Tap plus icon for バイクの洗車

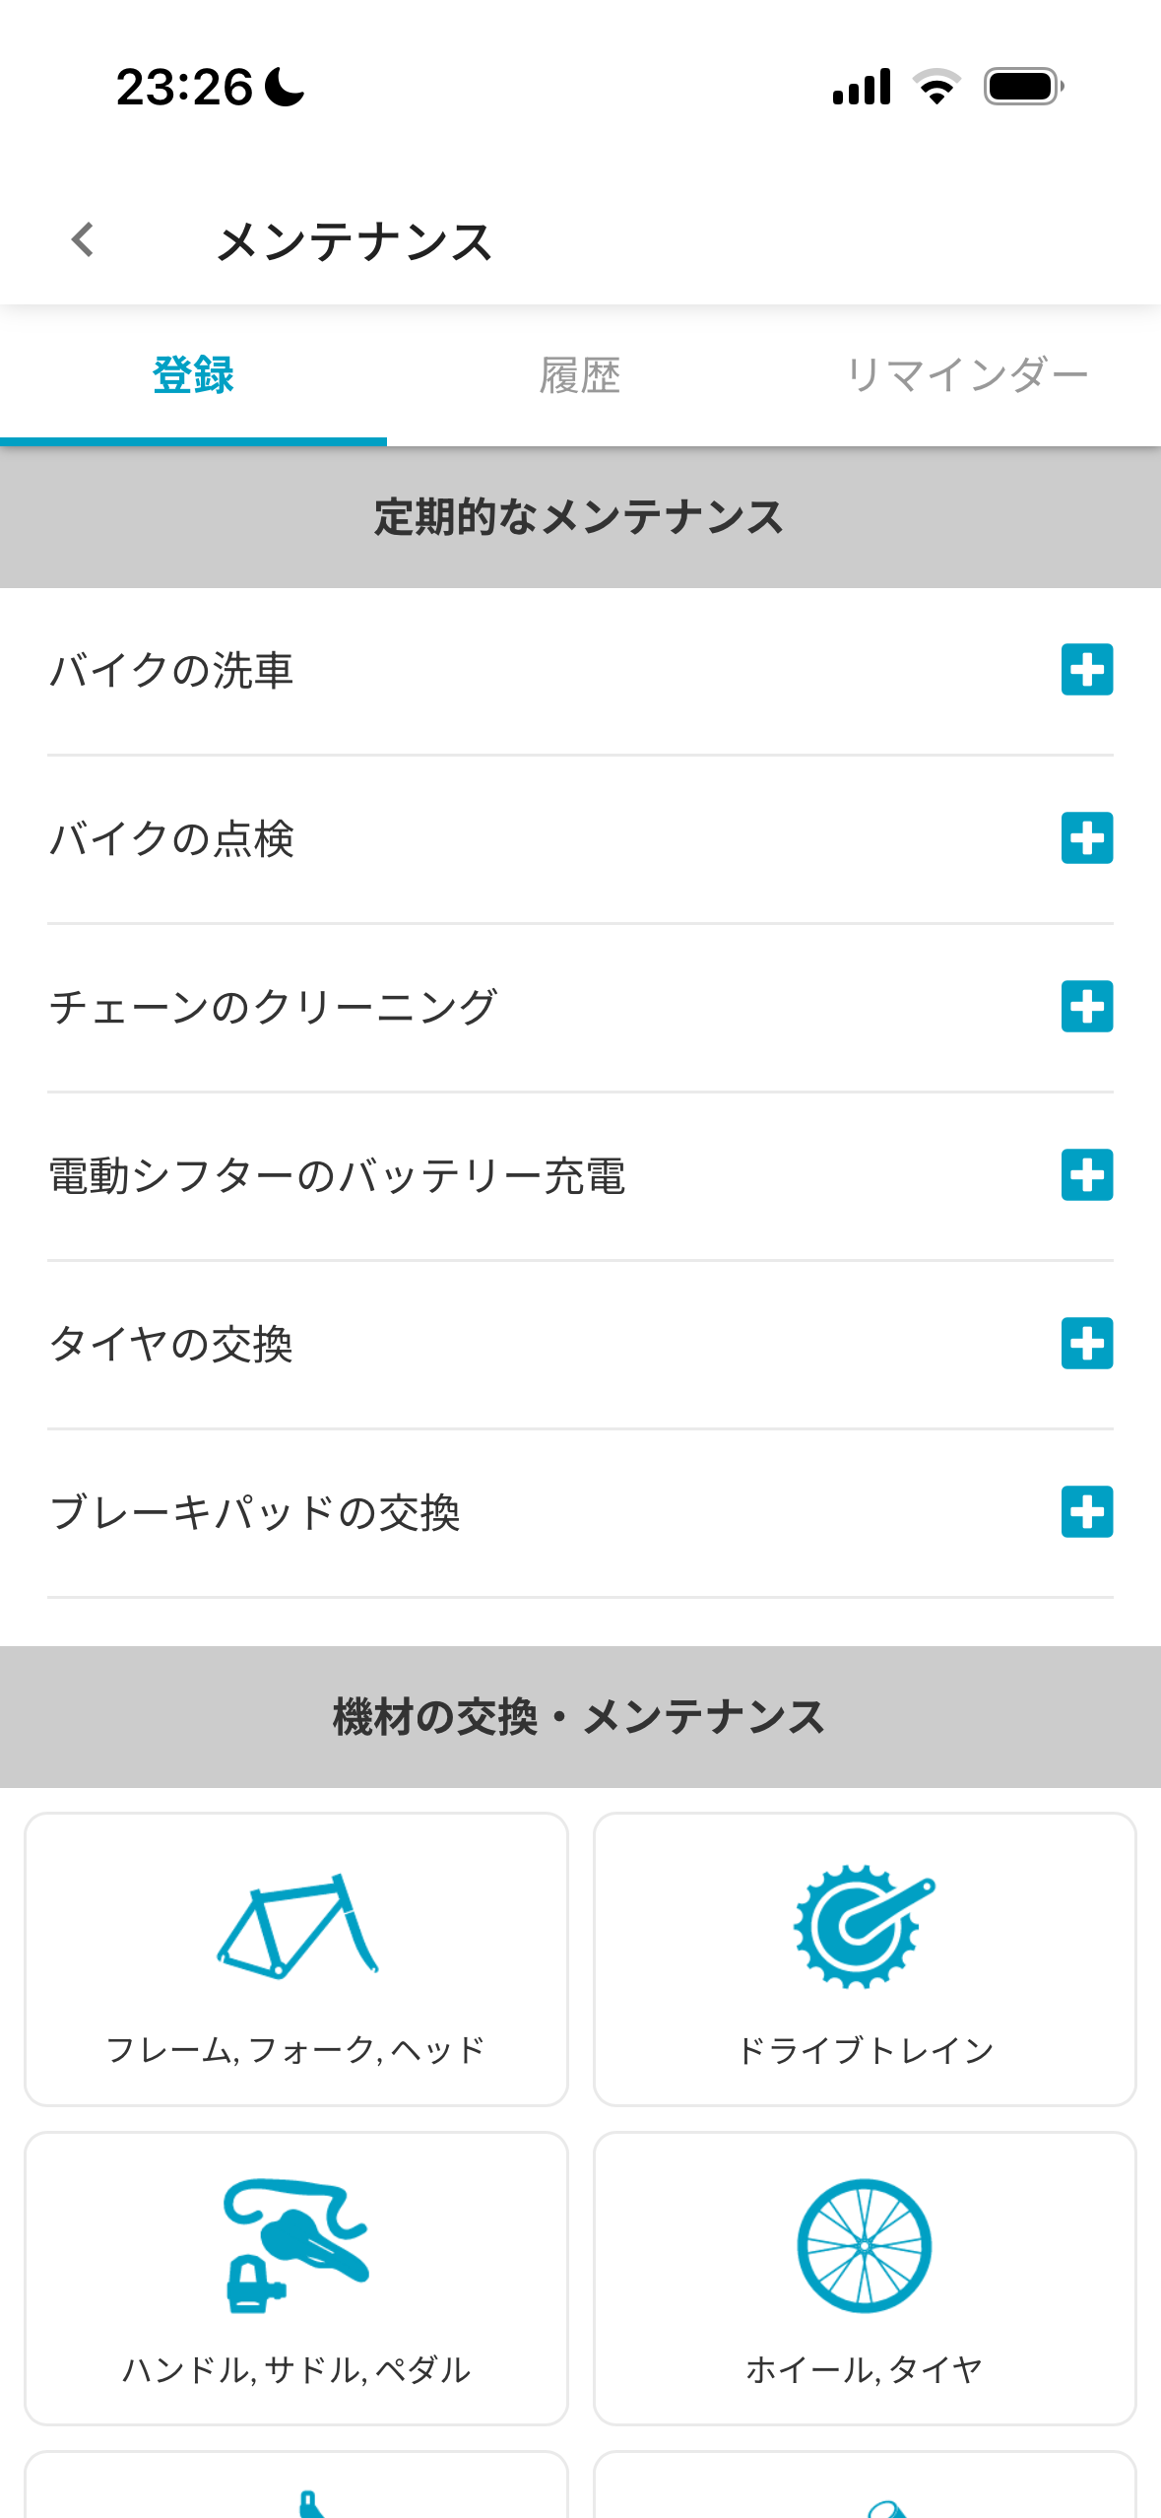coord(1086,670)
